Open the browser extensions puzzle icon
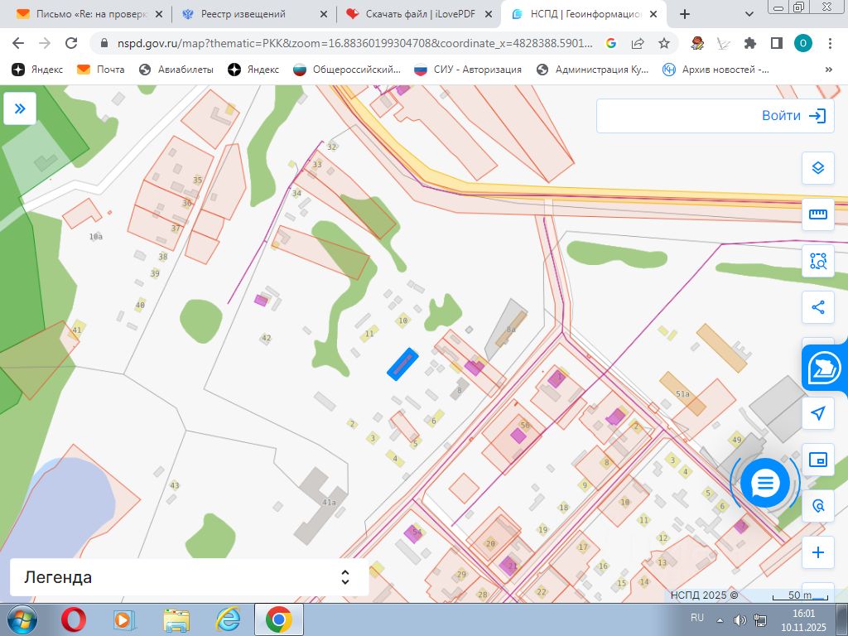This screenshot has height=636, width=848. 750,43
